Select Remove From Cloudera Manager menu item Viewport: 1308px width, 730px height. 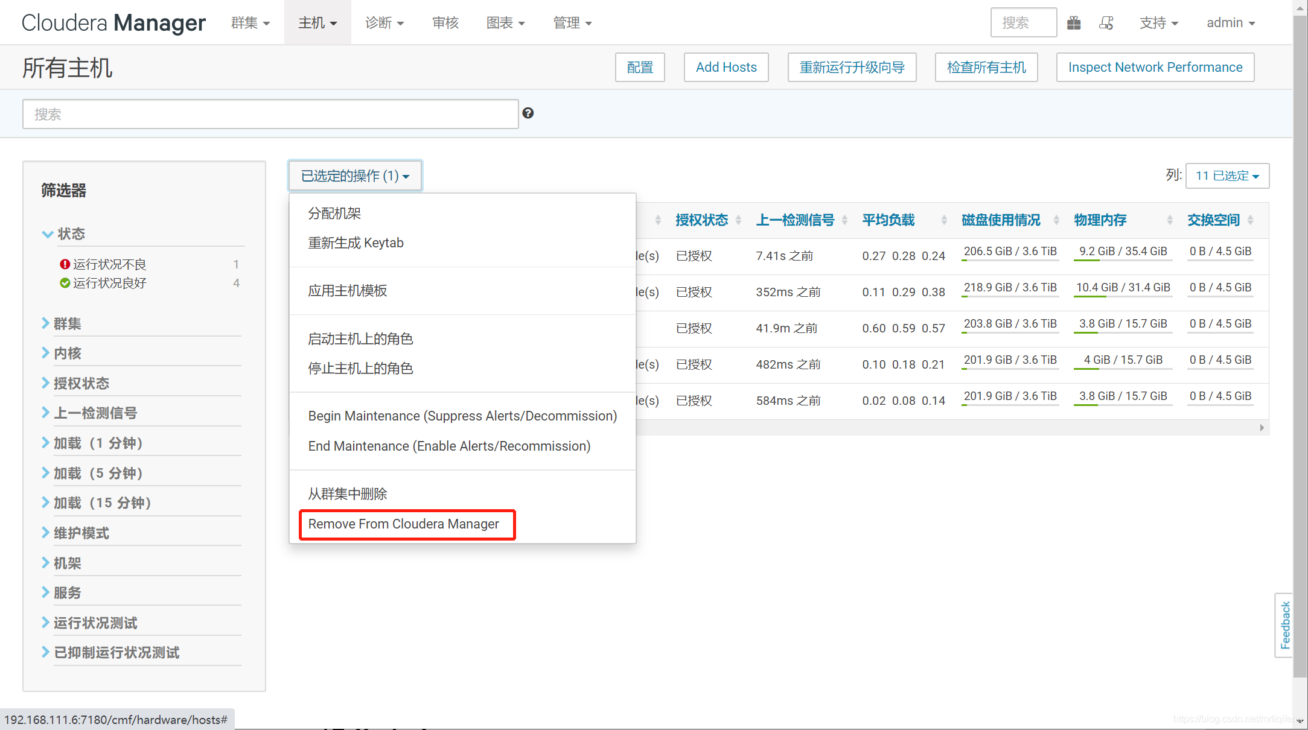pos(403,524)
